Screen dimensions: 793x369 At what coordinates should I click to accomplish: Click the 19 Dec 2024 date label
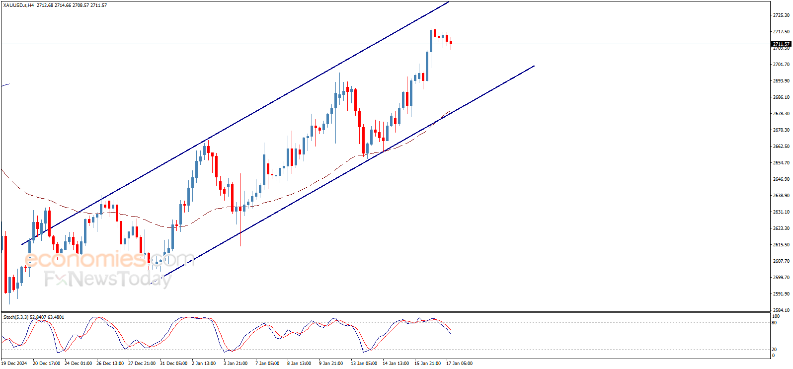[14, 364]
